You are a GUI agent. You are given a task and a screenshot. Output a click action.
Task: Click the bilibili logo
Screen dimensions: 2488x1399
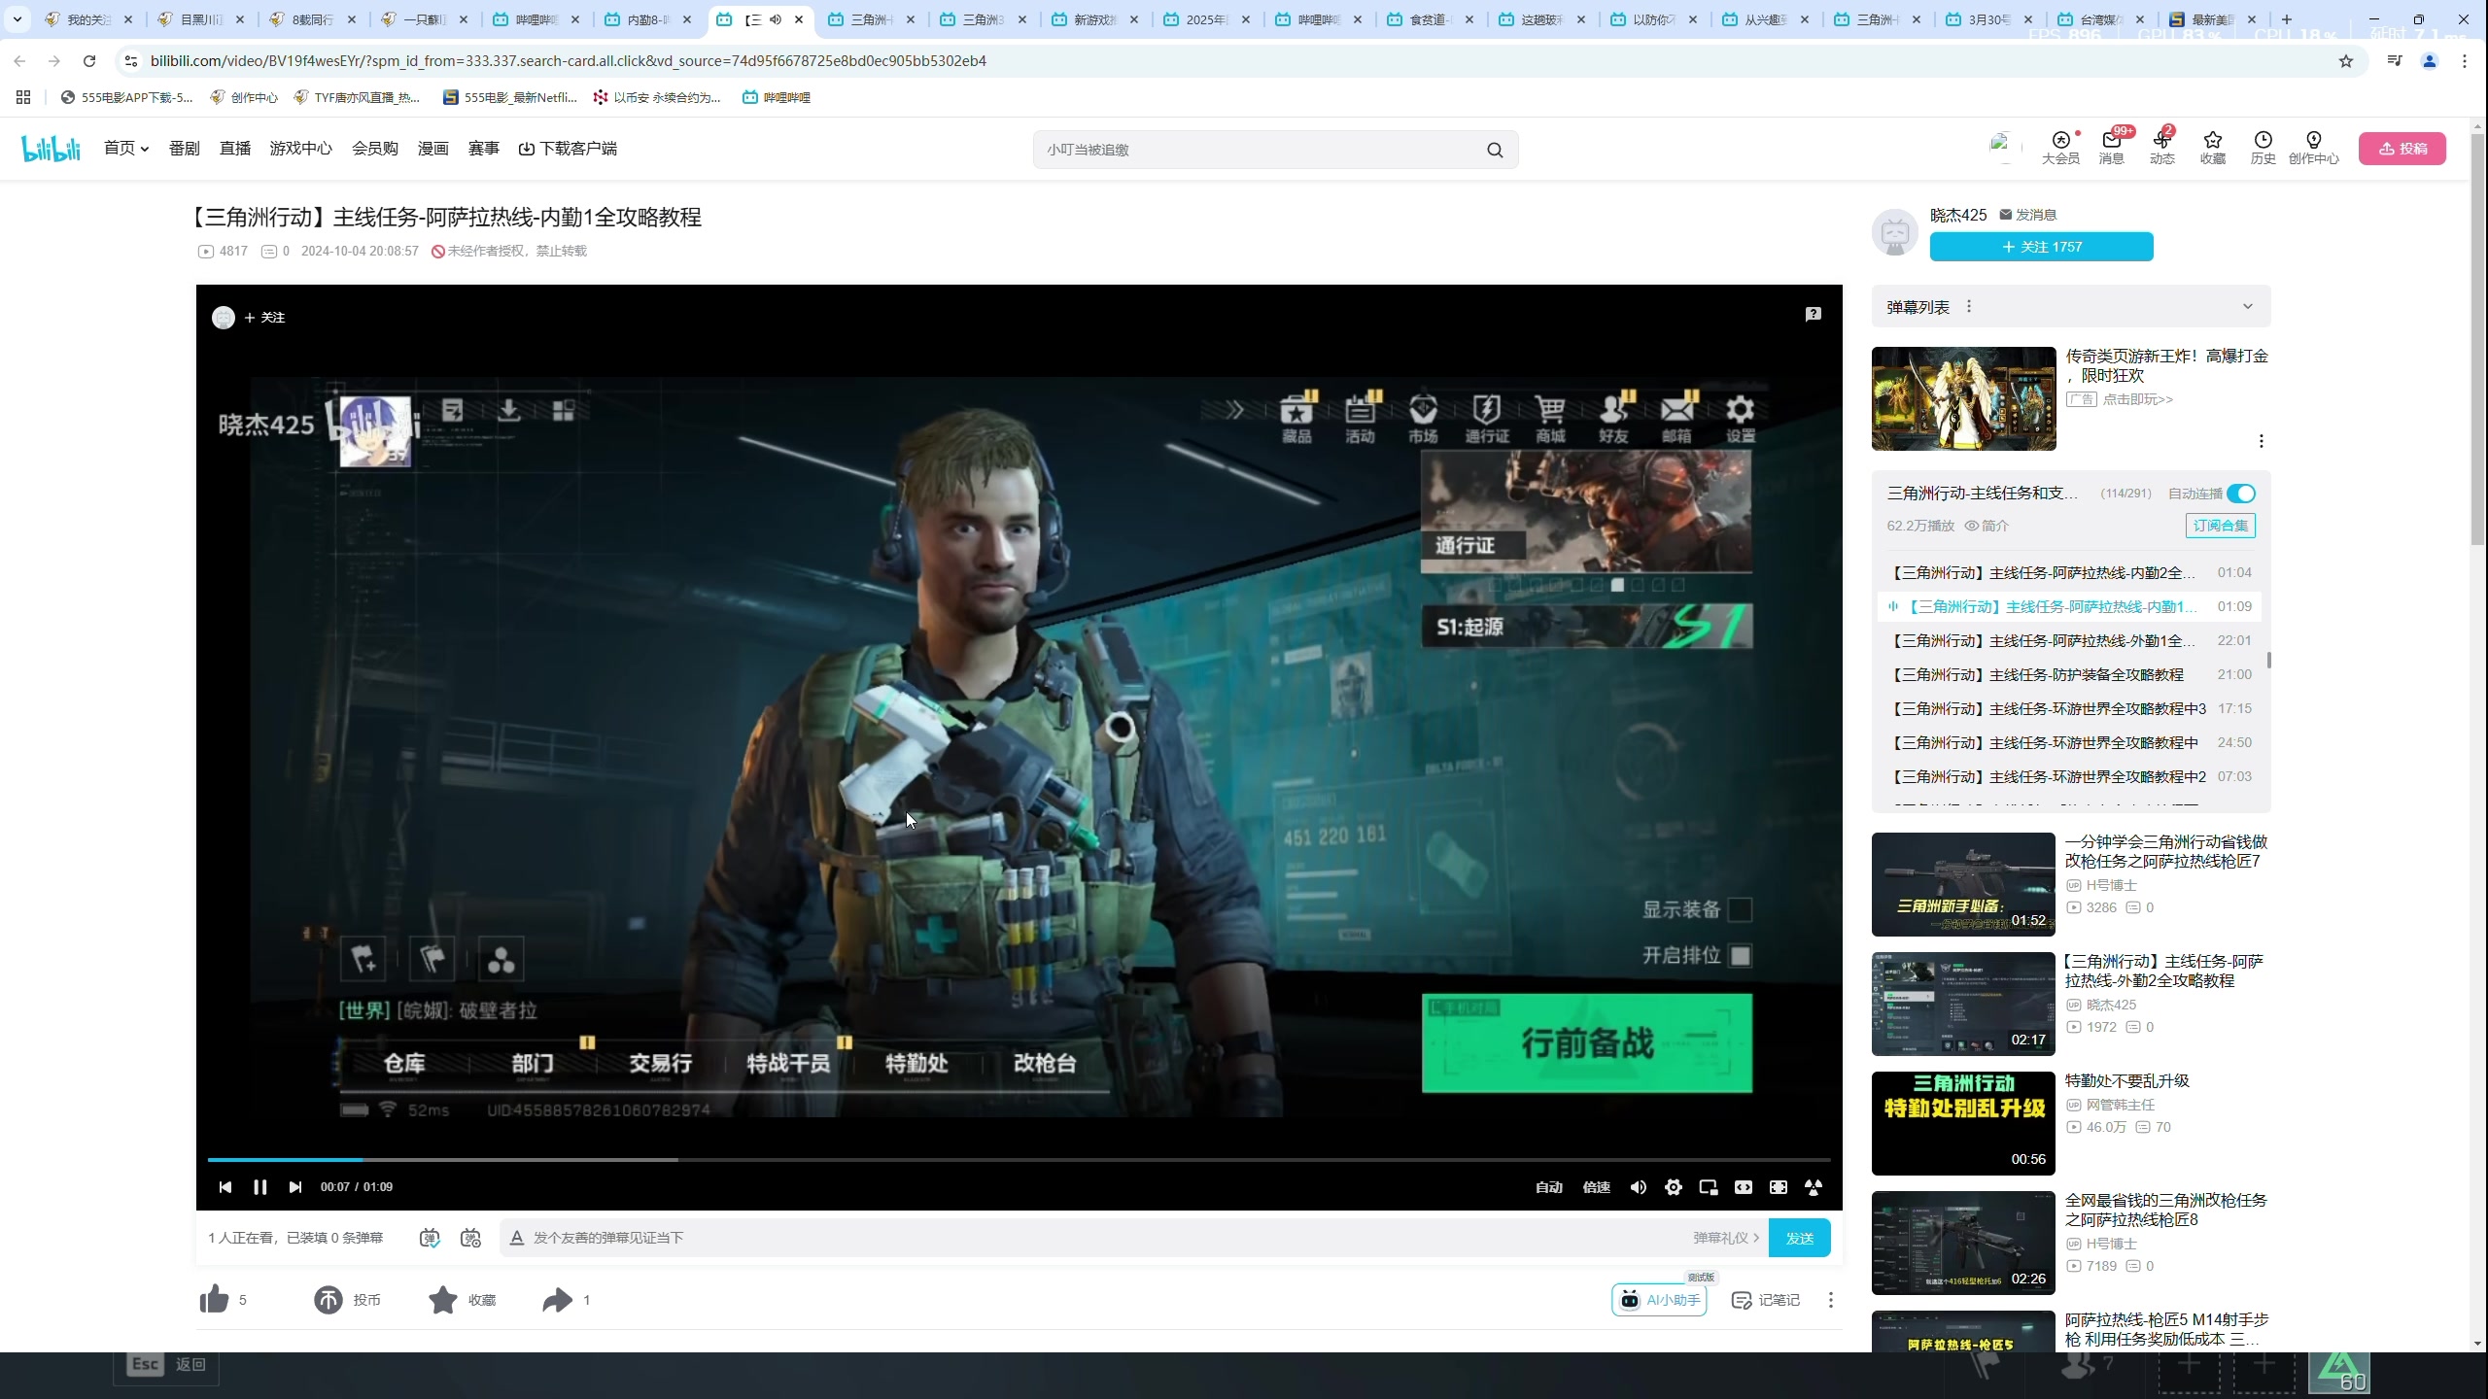[51, 149]
